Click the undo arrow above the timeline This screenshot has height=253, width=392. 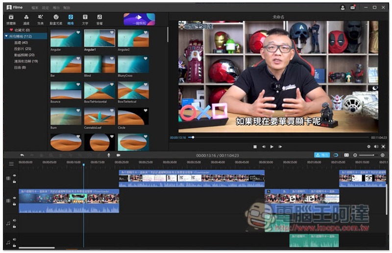coord(22,155)
